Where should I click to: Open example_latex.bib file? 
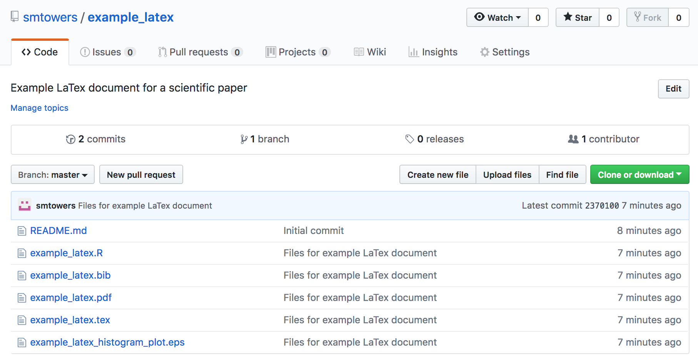(x=70, y=276)
